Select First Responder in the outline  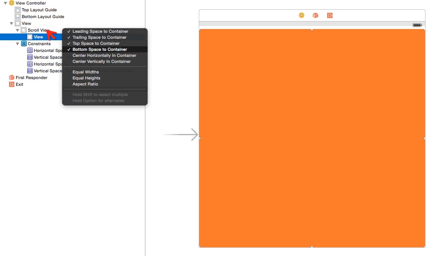click(31, 78)
